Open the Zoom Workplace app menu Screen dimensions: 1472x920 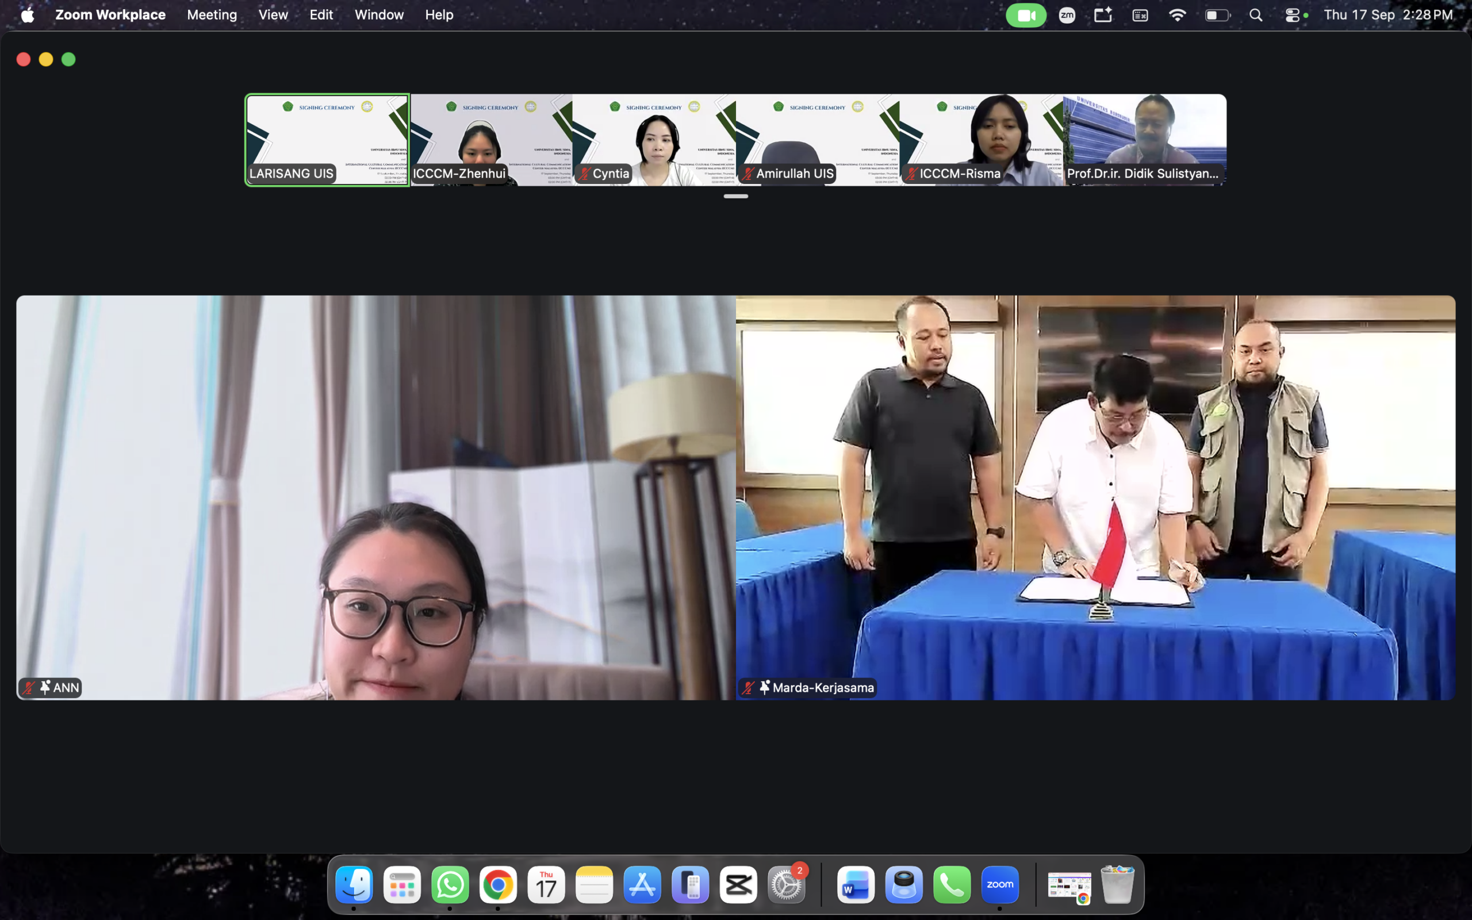coord(110,14)
